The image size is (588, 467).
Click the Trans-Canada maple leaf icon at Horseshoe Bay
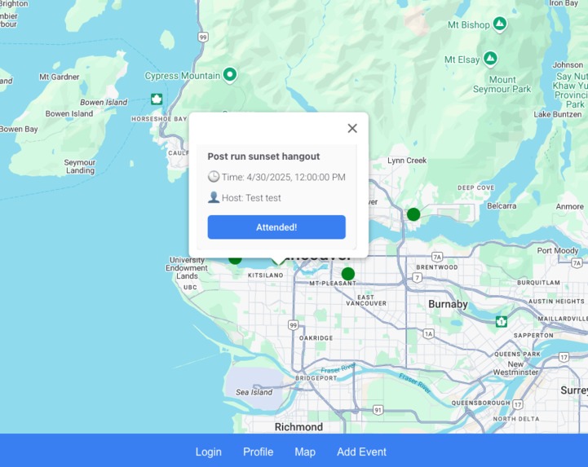(157, 99)
